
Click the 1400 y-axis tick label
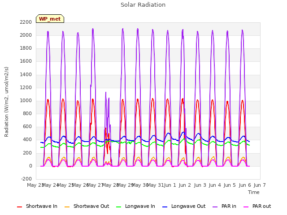point(26,74)
